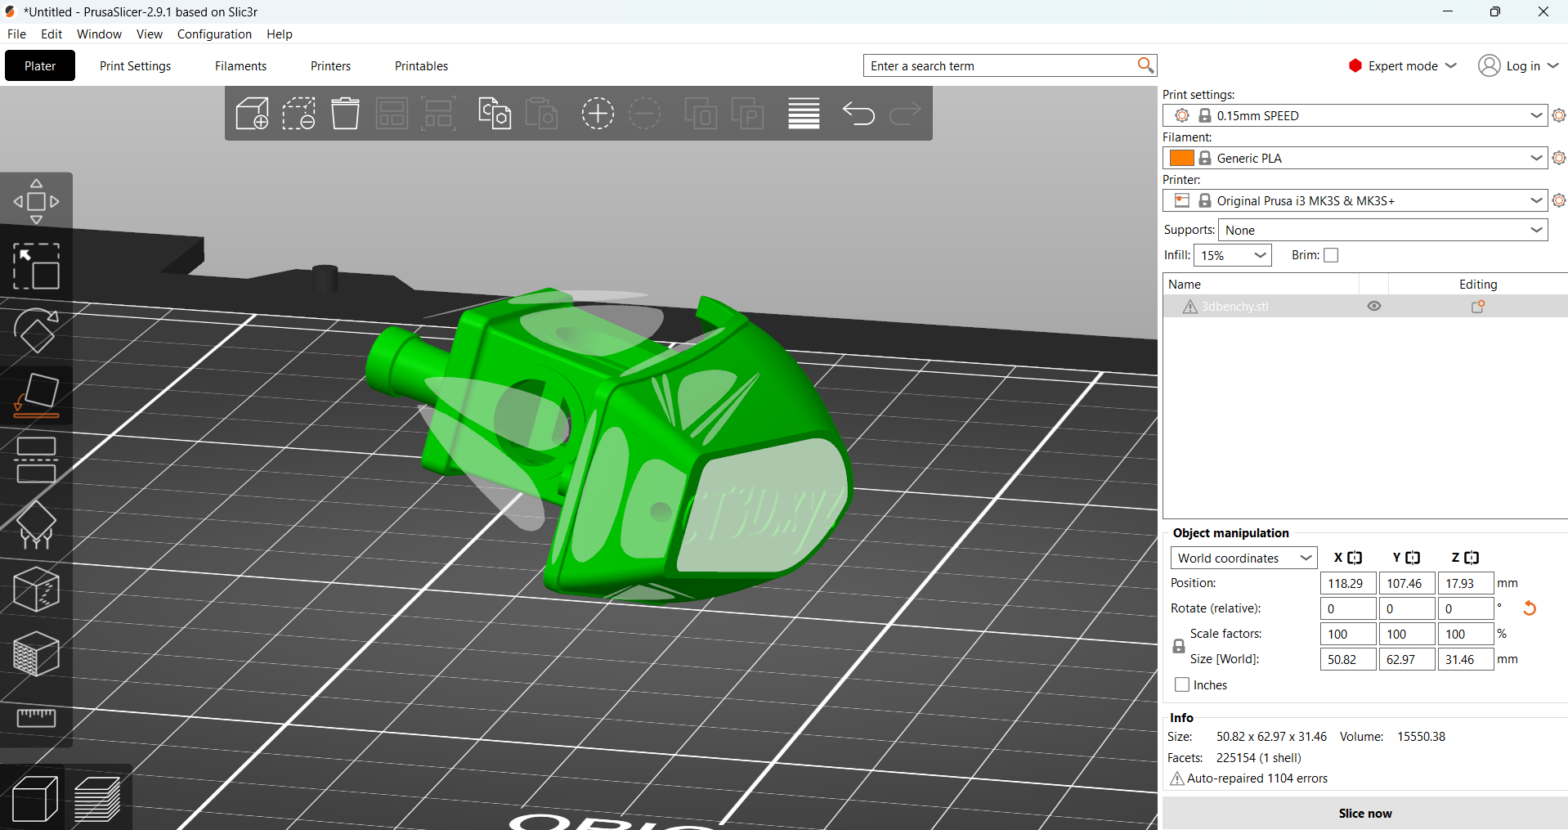1568x830 pixels.
Task: Toggle Y axis mirror button
Action: point(1413,558)
